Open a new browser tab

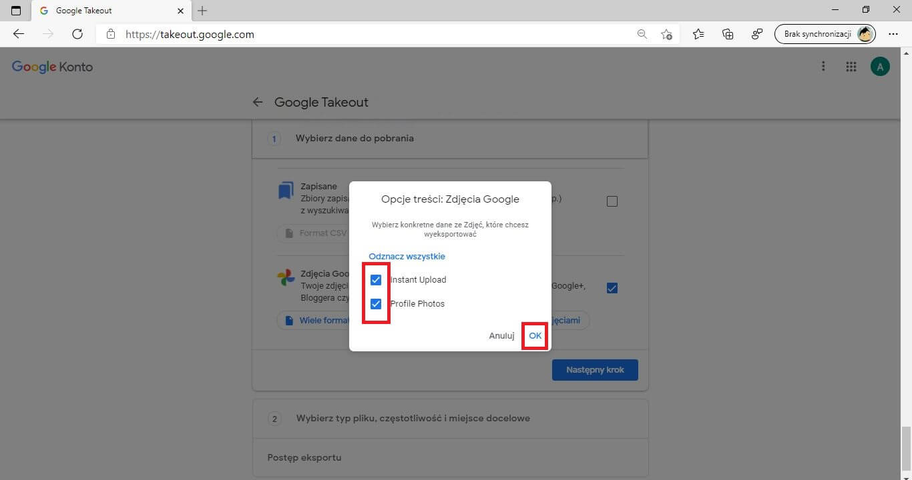pos(202,11)
